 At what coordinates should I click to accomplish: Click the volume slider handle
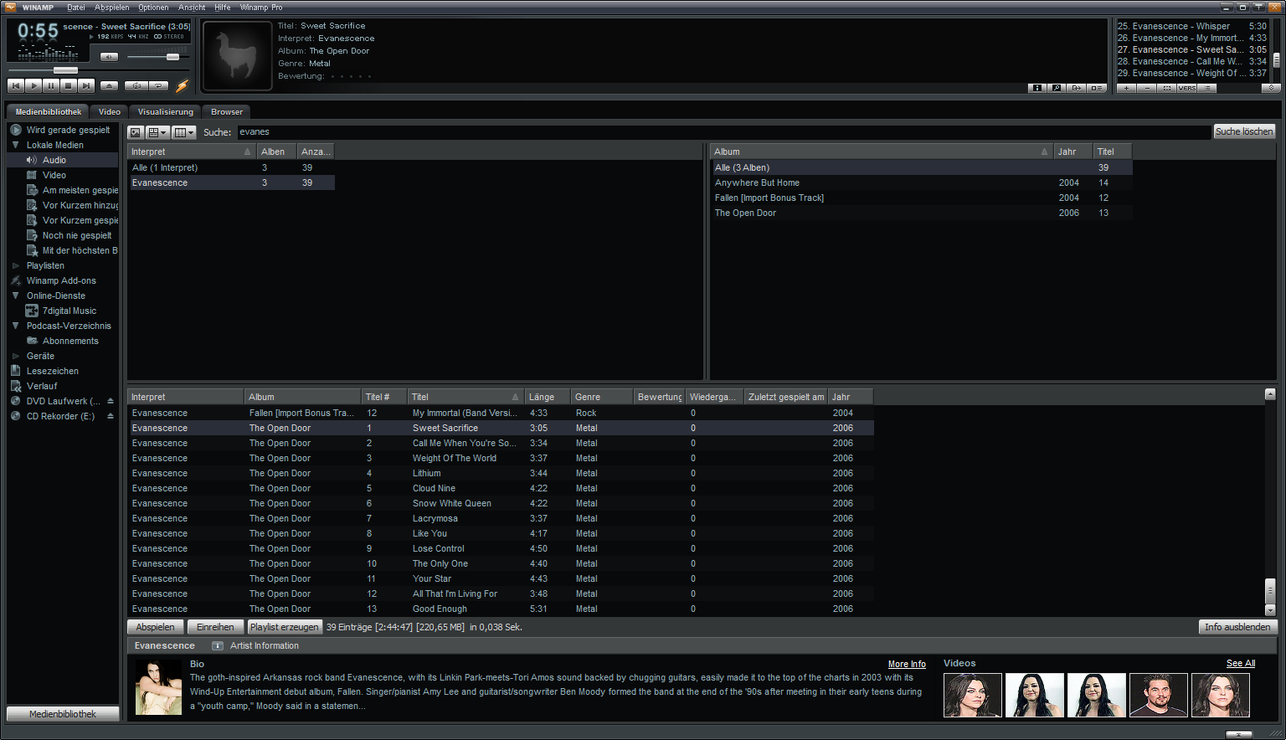[x=172, y=57]
